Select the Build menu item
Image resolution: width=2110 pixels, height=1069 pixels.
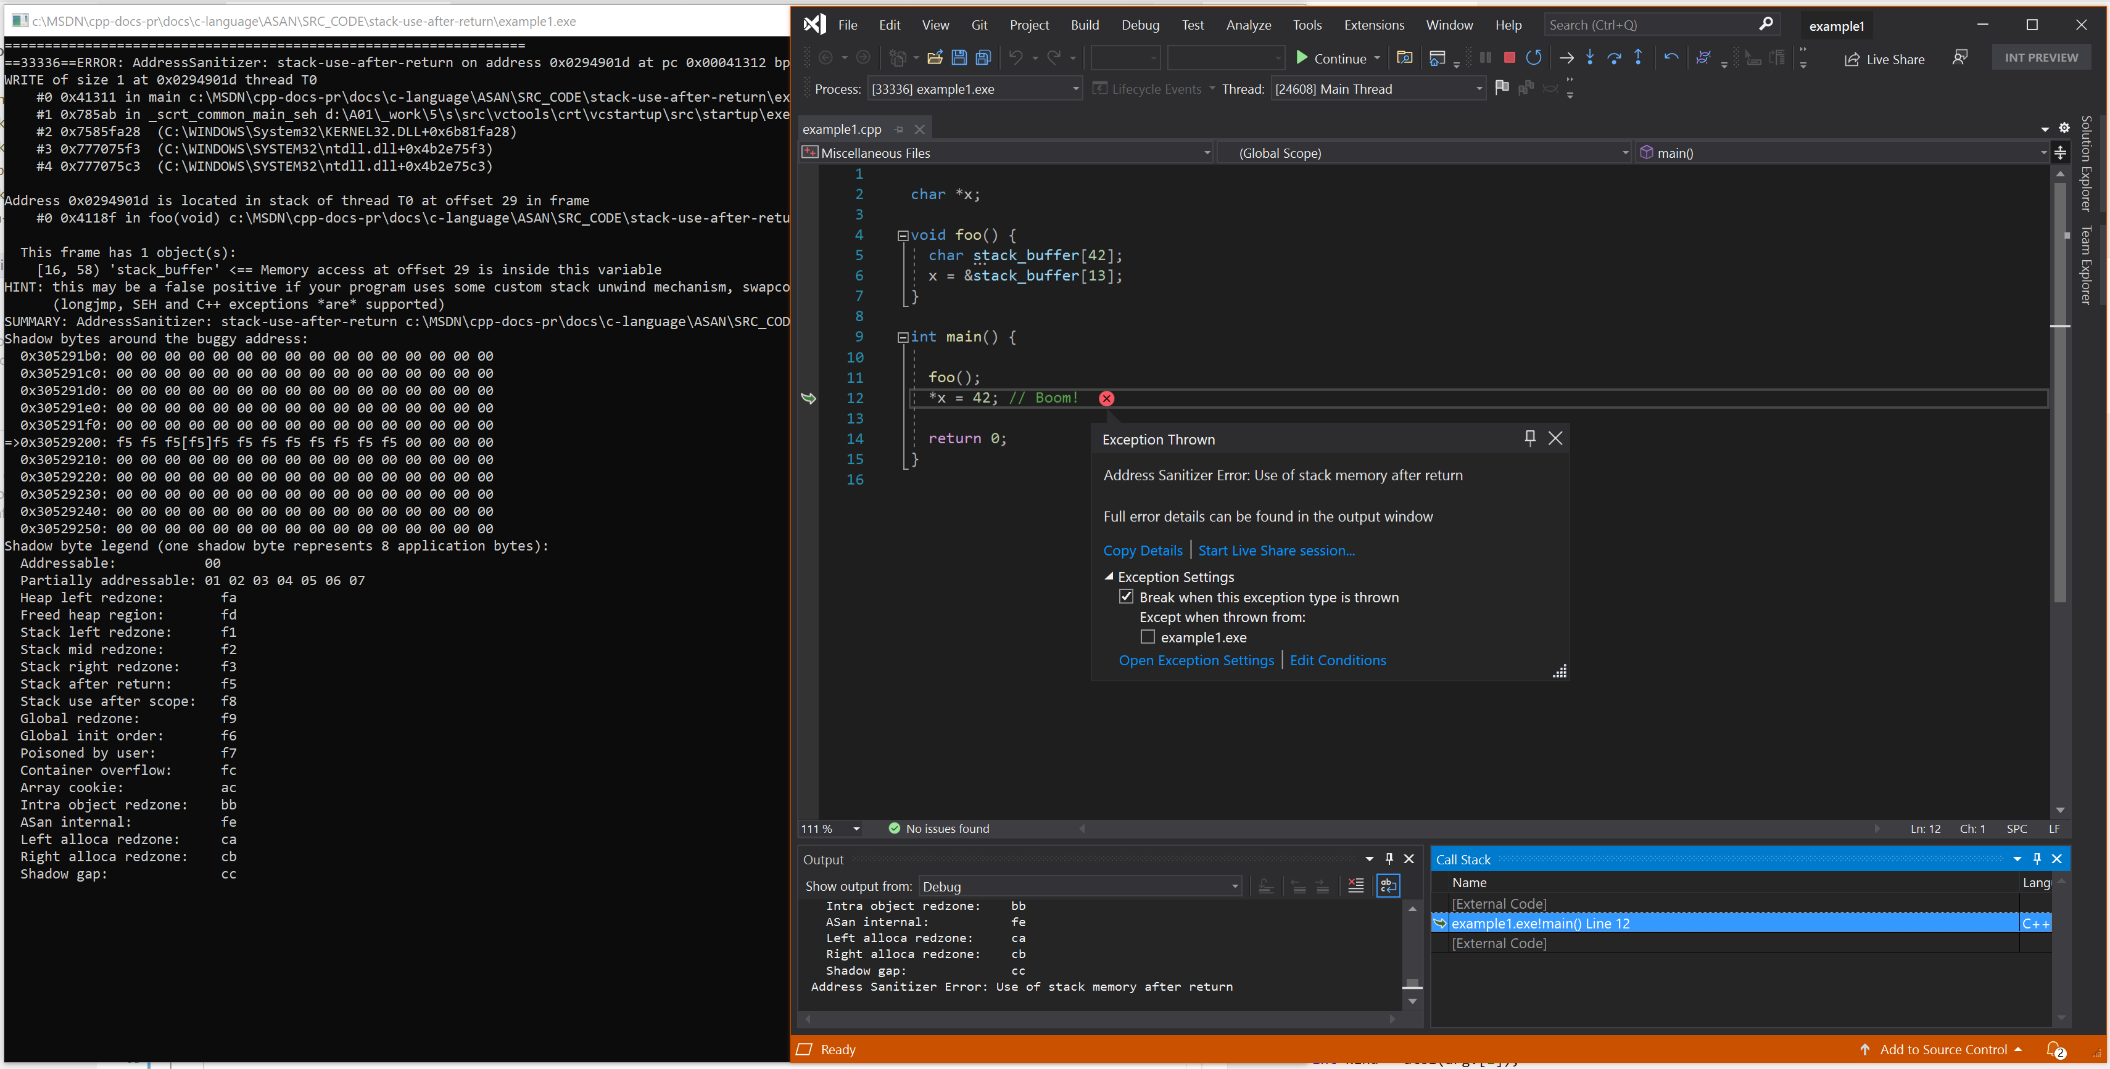[x=1085, y=25]
